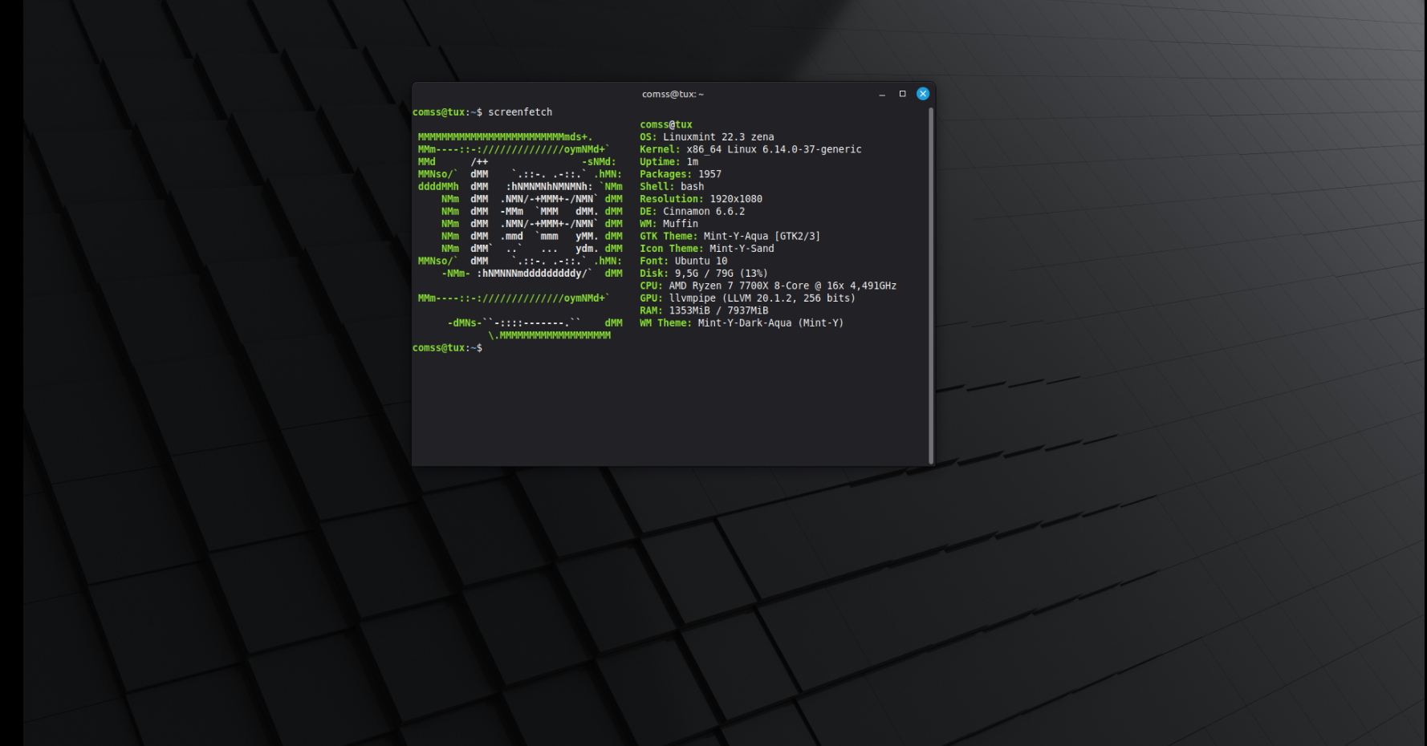The width and height of the screenshot is (1427, 746).
Task: Click the 'GPU: llvmpipe (LLVM 20.1.2, 256 bits)' line
Action: 747,298
